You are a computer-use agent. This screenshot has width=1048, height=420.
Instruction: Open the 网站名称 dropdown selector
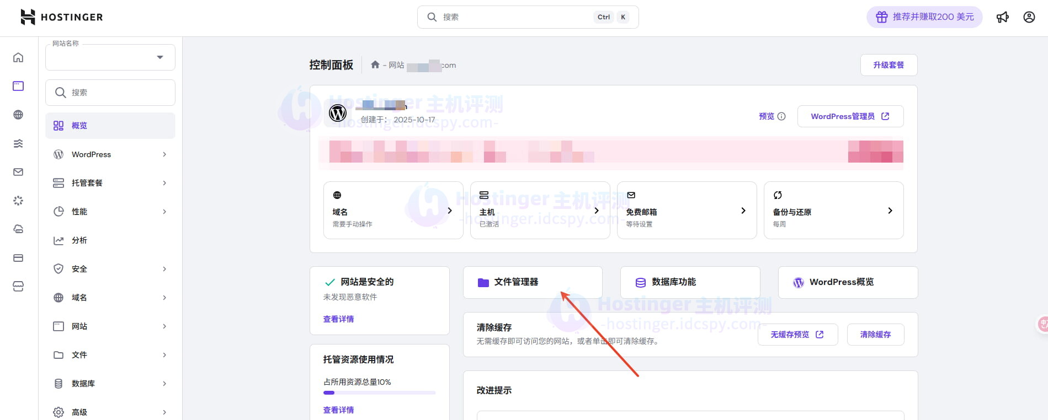110,57
